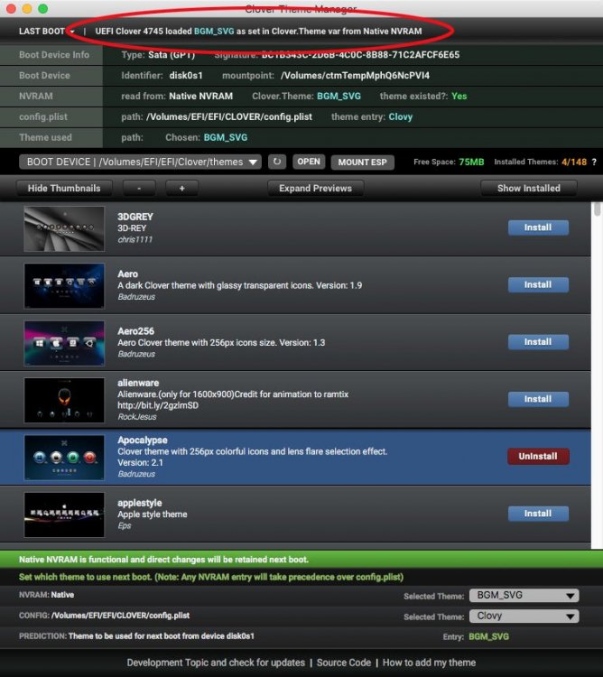Image resolution: width=603 pixels, height=677 pixels.
Task: Install the Aero theme
Action: click(538, 284)
